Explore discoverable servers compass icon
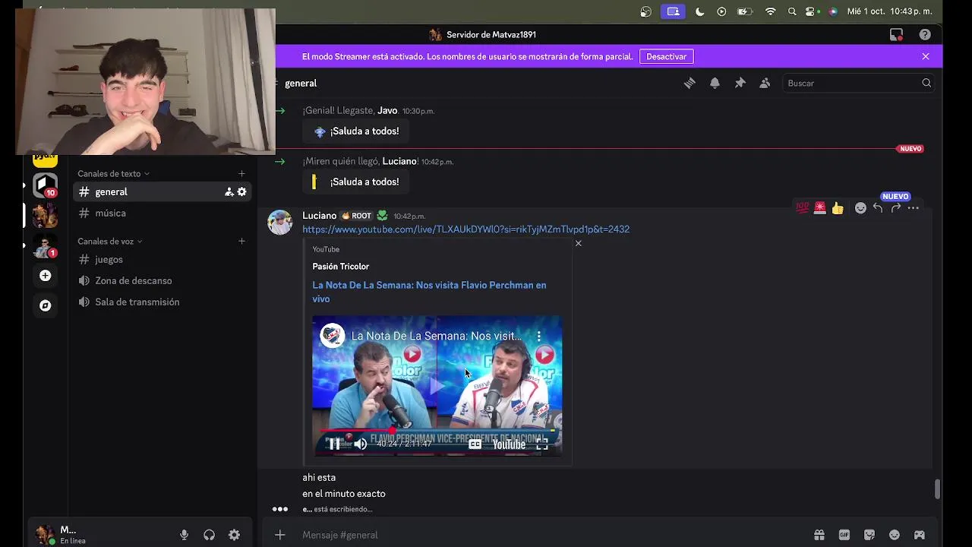 pos(45,305)
